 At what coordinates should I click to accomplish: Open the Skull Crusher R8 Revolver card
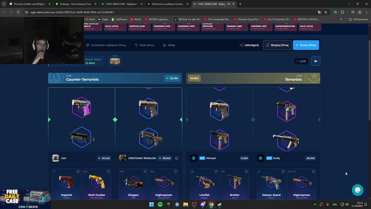point(97,184)
